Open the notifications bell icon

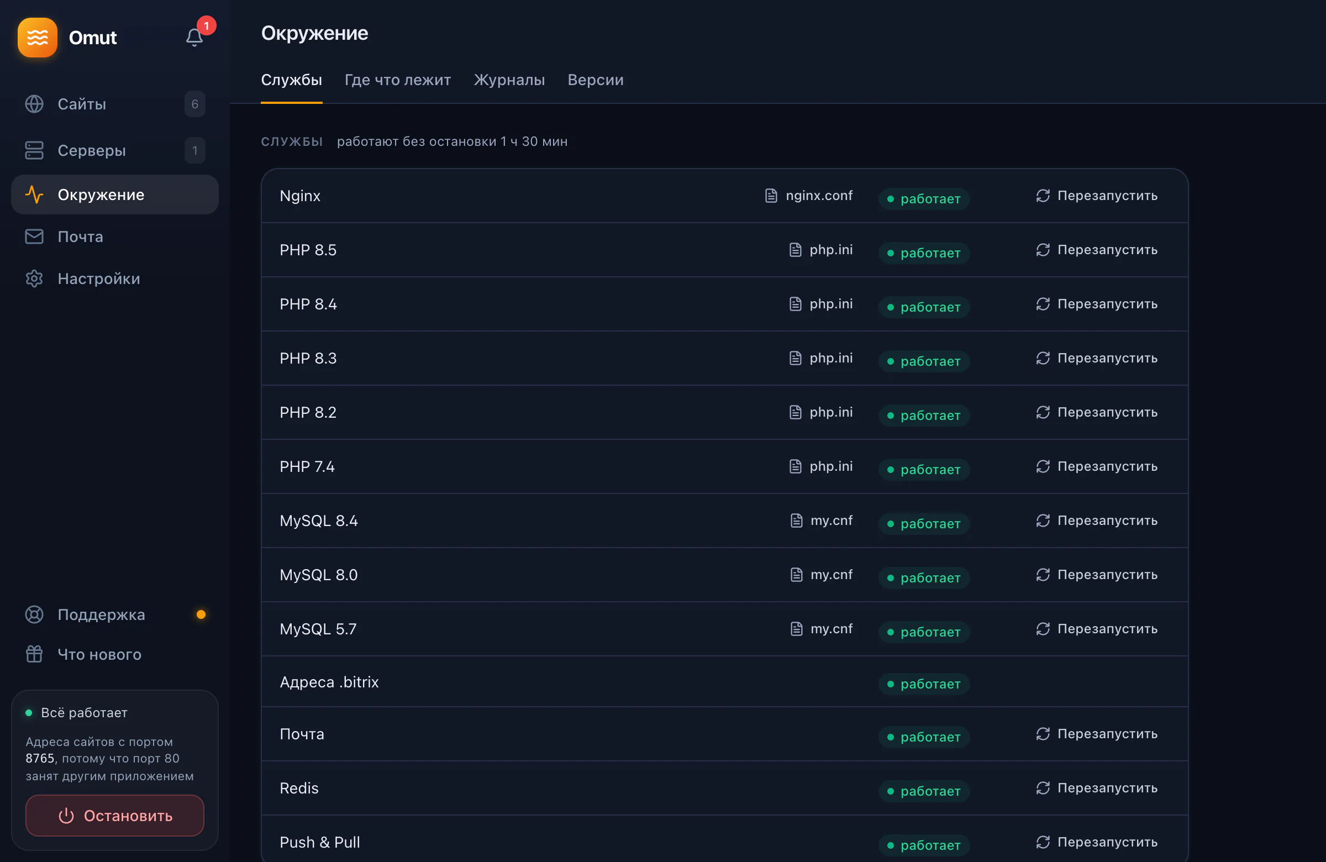point(194,38)
